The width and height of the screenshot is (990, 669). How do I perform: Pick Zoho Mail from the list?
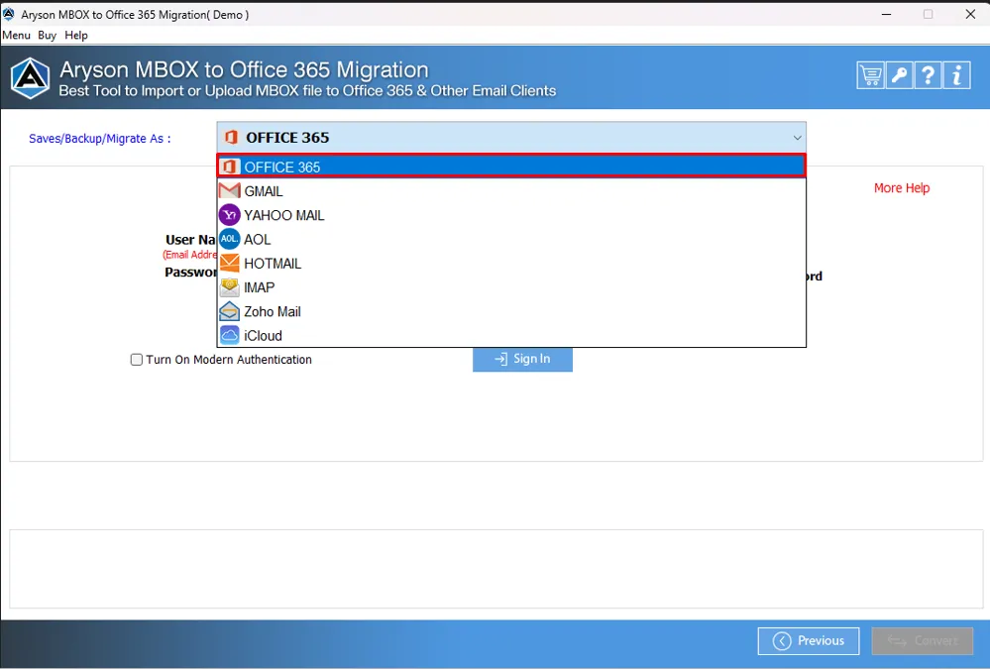[511, 311]
